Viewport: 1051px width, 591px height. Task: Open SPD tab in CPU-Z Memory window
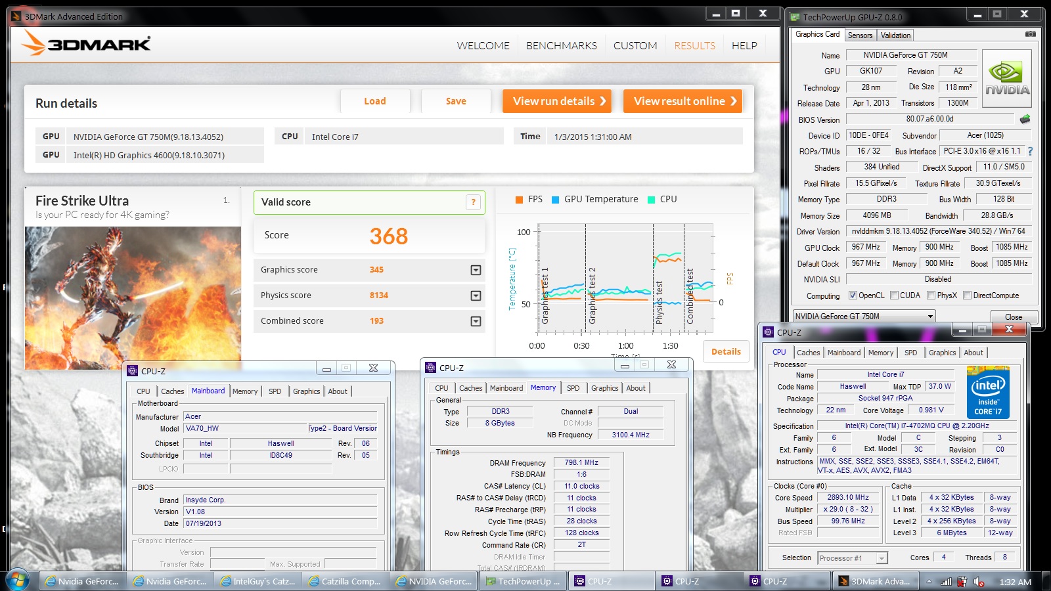(x=573, y=388)
